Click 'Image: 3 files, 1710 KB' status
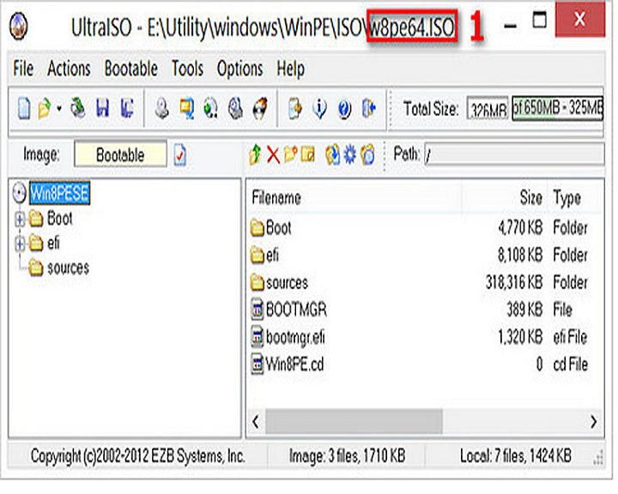The height and width of the screenshot is (494, 618). [x=347, y=456]
